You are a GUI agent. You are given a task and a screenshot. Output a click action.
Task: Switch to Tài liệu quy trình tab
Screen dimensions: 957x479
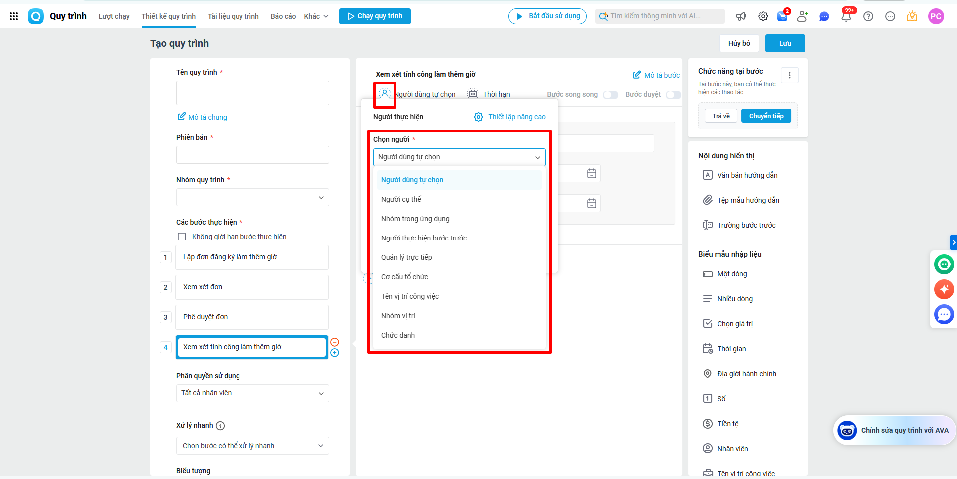click(233, 16)
